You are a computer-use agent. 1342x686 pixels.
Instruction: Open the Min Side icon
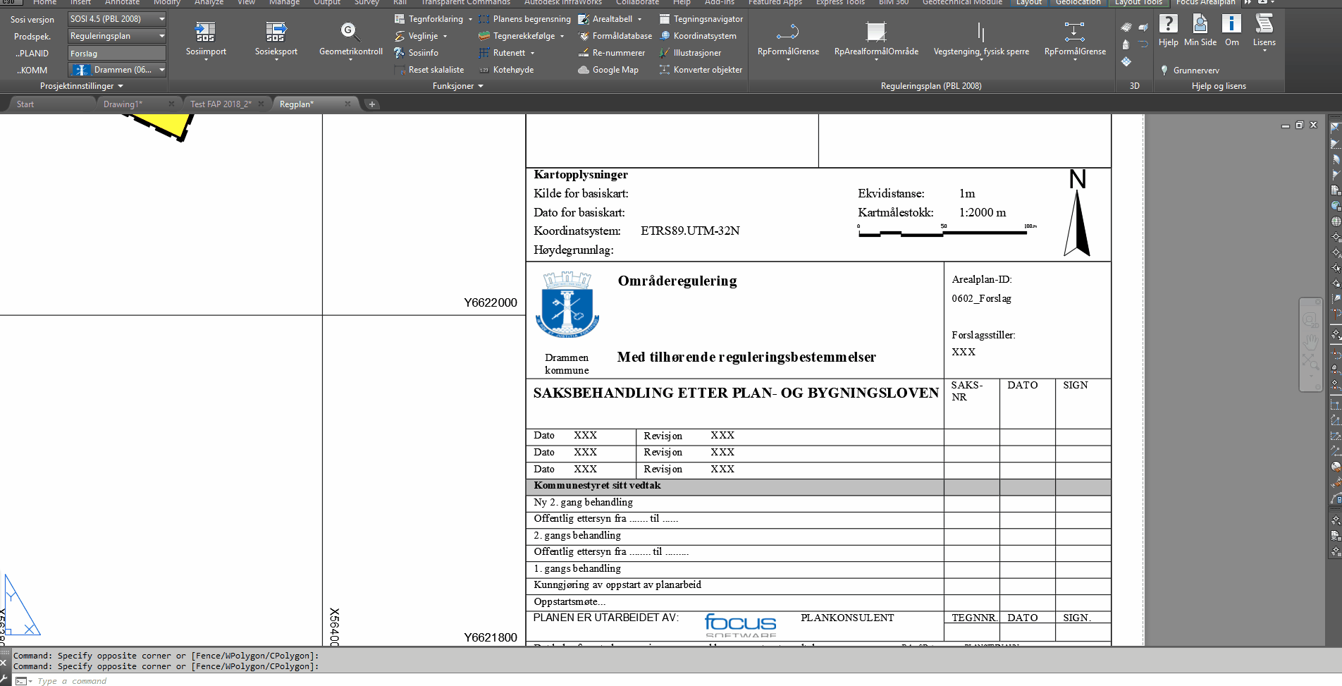coord(1200,25)
